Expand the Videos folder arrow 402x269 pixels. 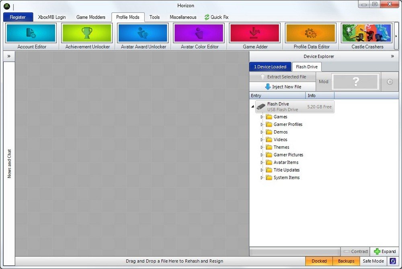(262, 140)
